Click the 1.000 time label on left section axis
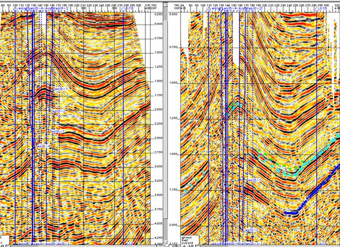340x247 pixels. point(158,52)
